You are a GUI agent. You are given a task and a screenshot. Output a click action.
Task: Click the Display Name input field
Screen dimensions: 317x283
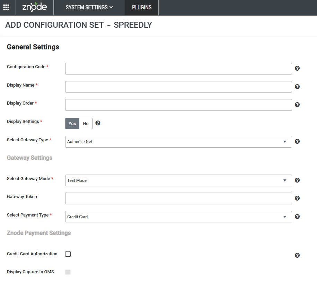pyautogui.click(x=178, y=87)
